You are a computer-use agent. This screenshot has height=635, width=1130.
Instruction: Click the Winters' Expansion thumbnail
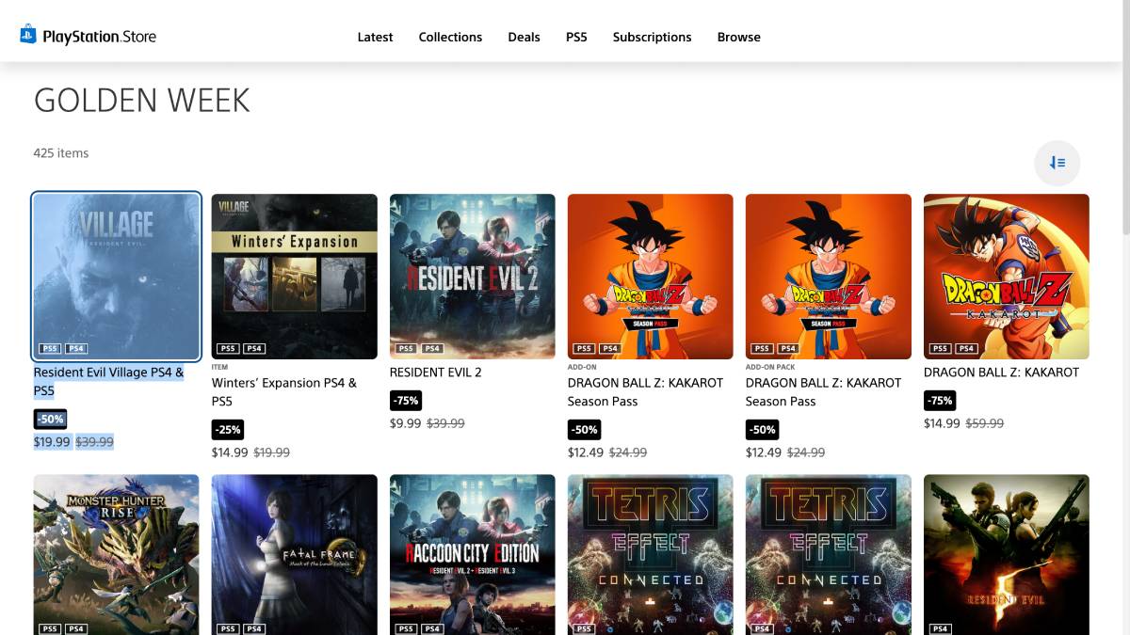pyautogui.click(x=294, y=276)
